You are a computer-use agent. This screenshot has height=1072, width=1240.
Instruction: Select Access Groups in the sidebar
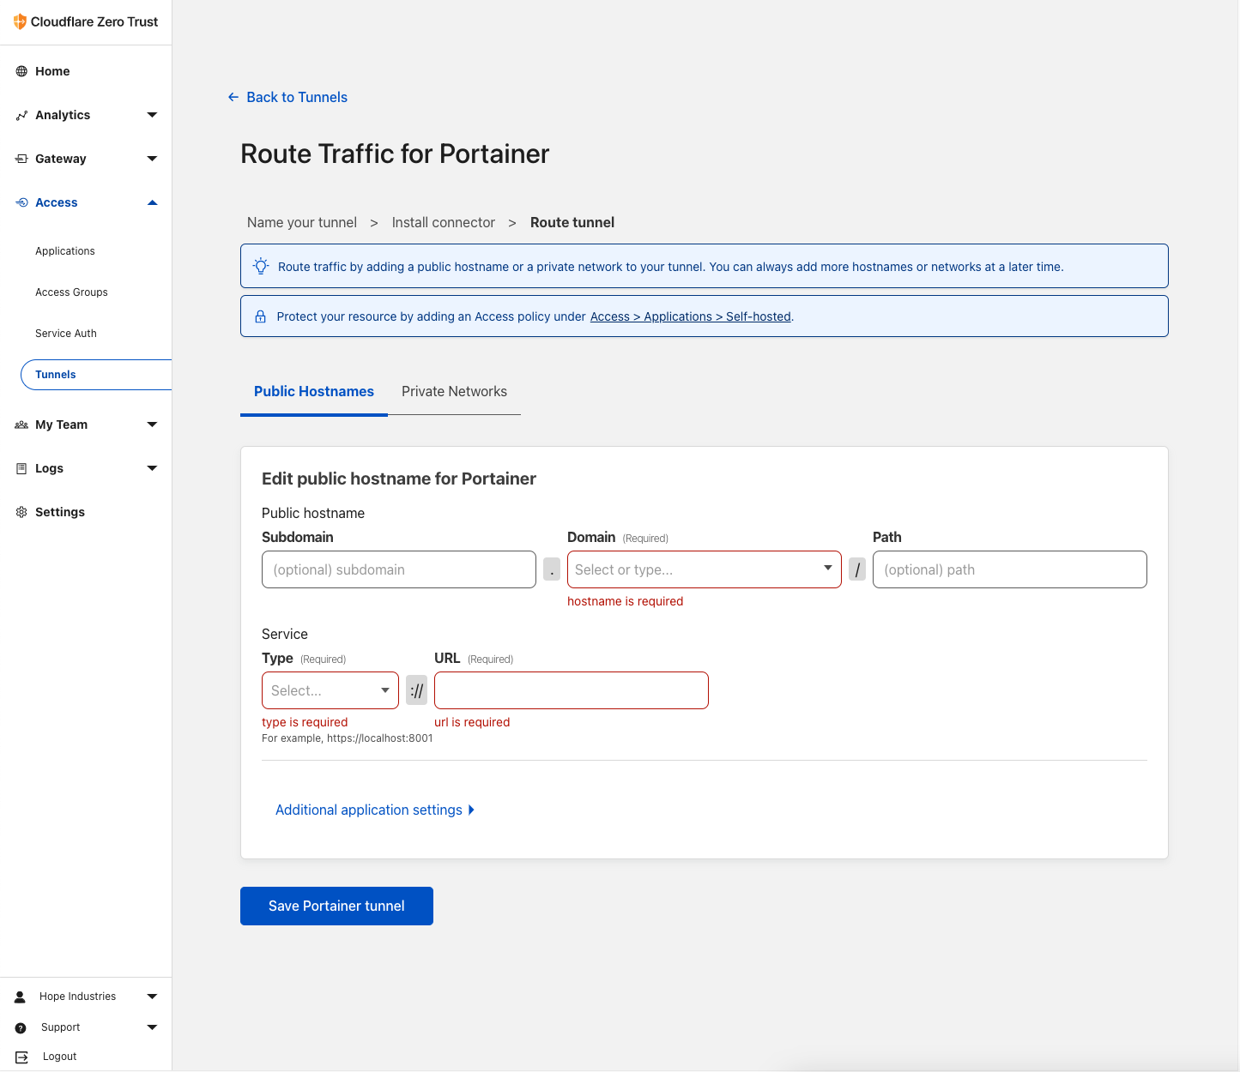click(71, 292)
